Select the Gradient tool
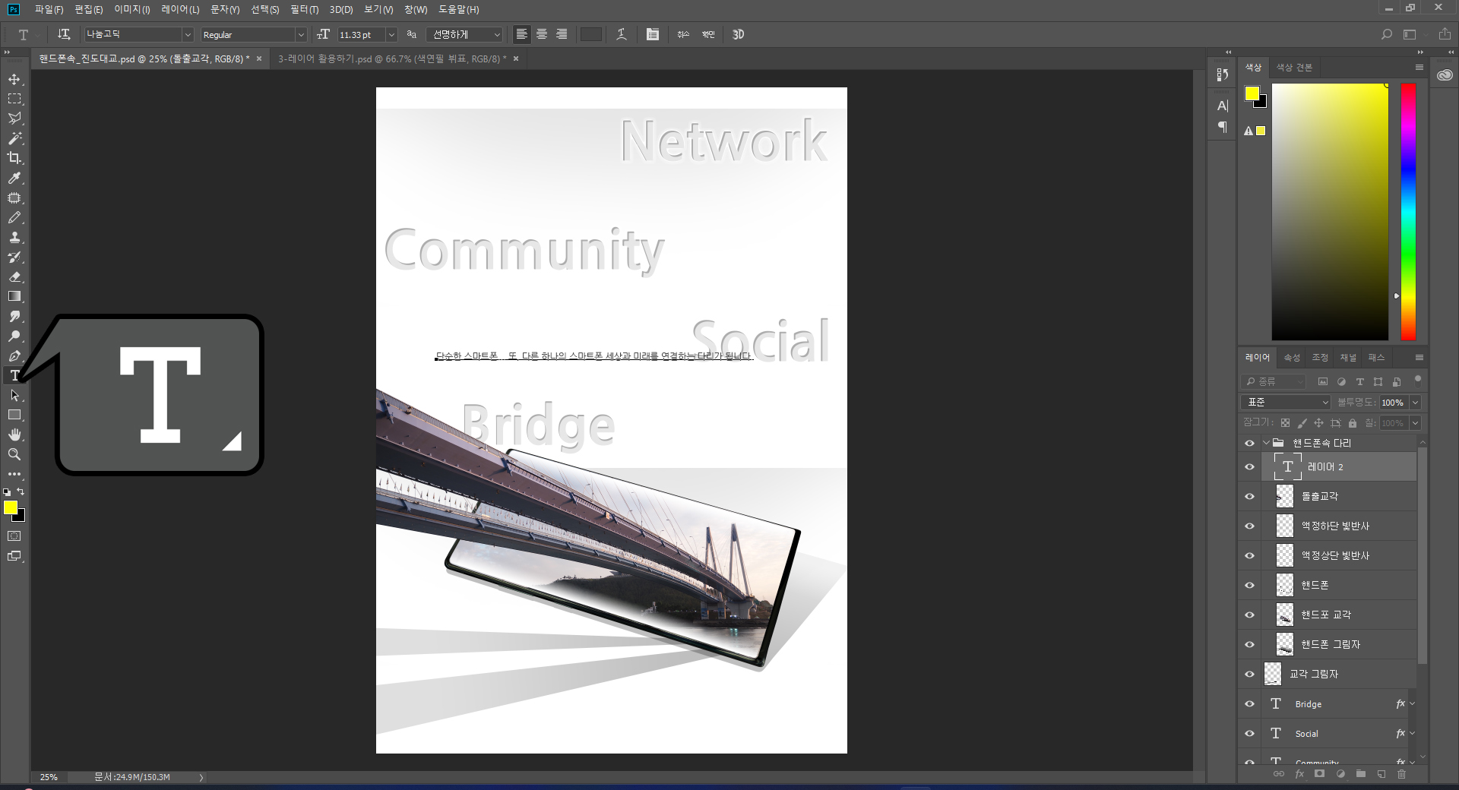Viewport: 1459px width, 790px height. tap(14, 296)
